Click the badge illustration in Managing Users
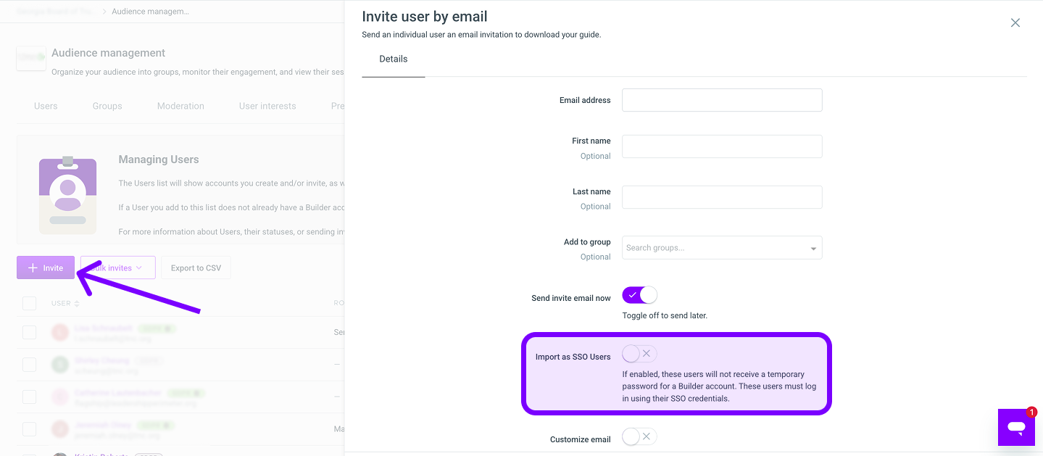Screen dimensions: 1043x456 67,194
